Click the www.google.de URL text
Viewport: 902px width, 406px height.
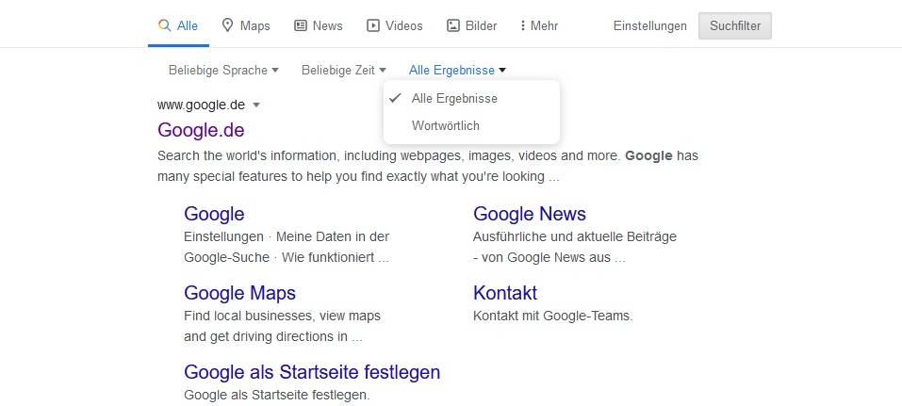(202, 106)
